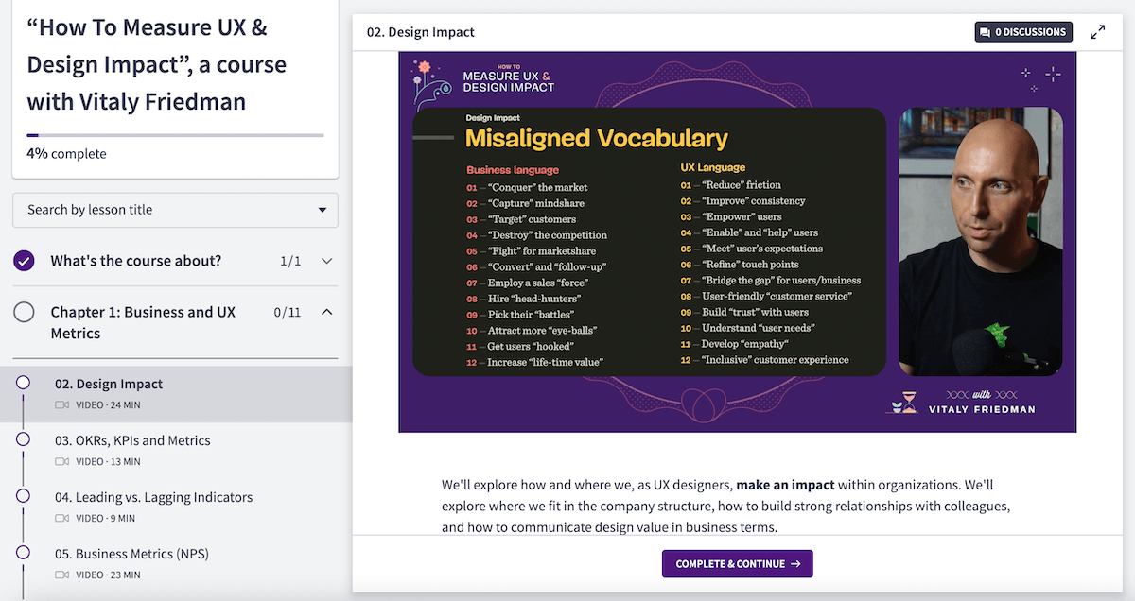Open the discussions panel via the chat icon
This screenshot has width=1135, height=601.
(x=985, y=31)
